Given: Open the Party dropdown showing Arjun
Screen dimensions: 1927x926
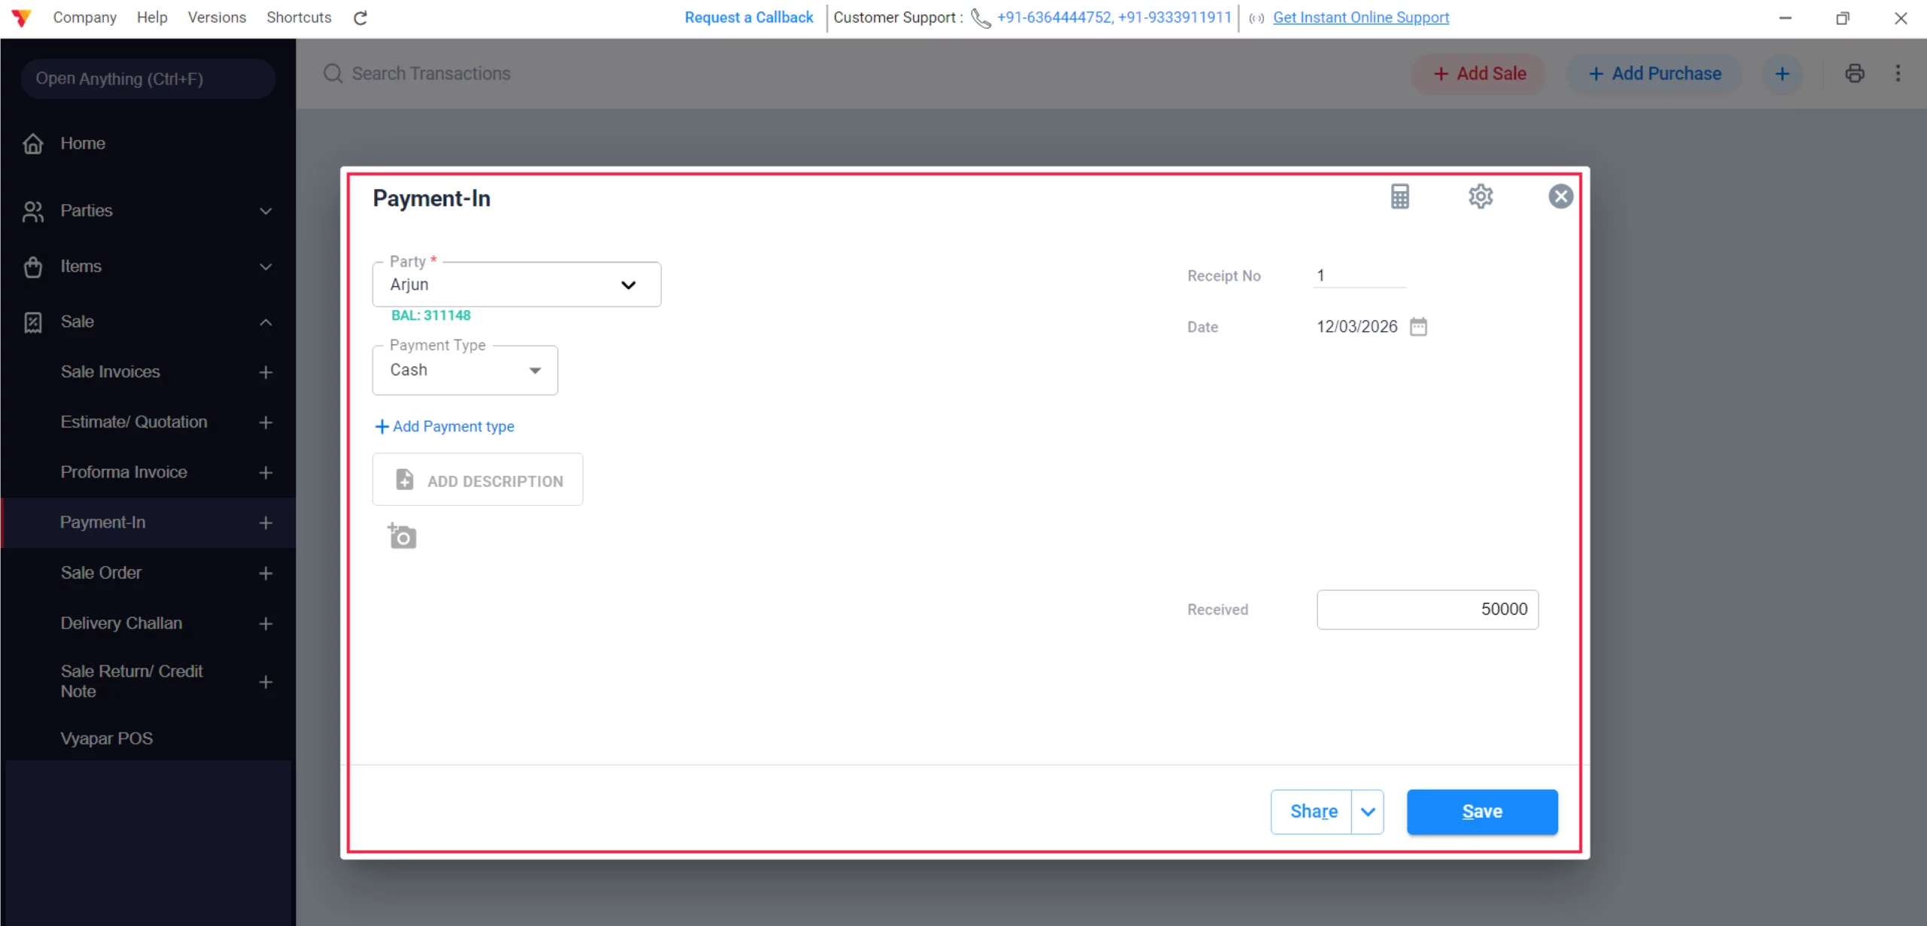Looking at the screenshot, I should tap(516, 285).
